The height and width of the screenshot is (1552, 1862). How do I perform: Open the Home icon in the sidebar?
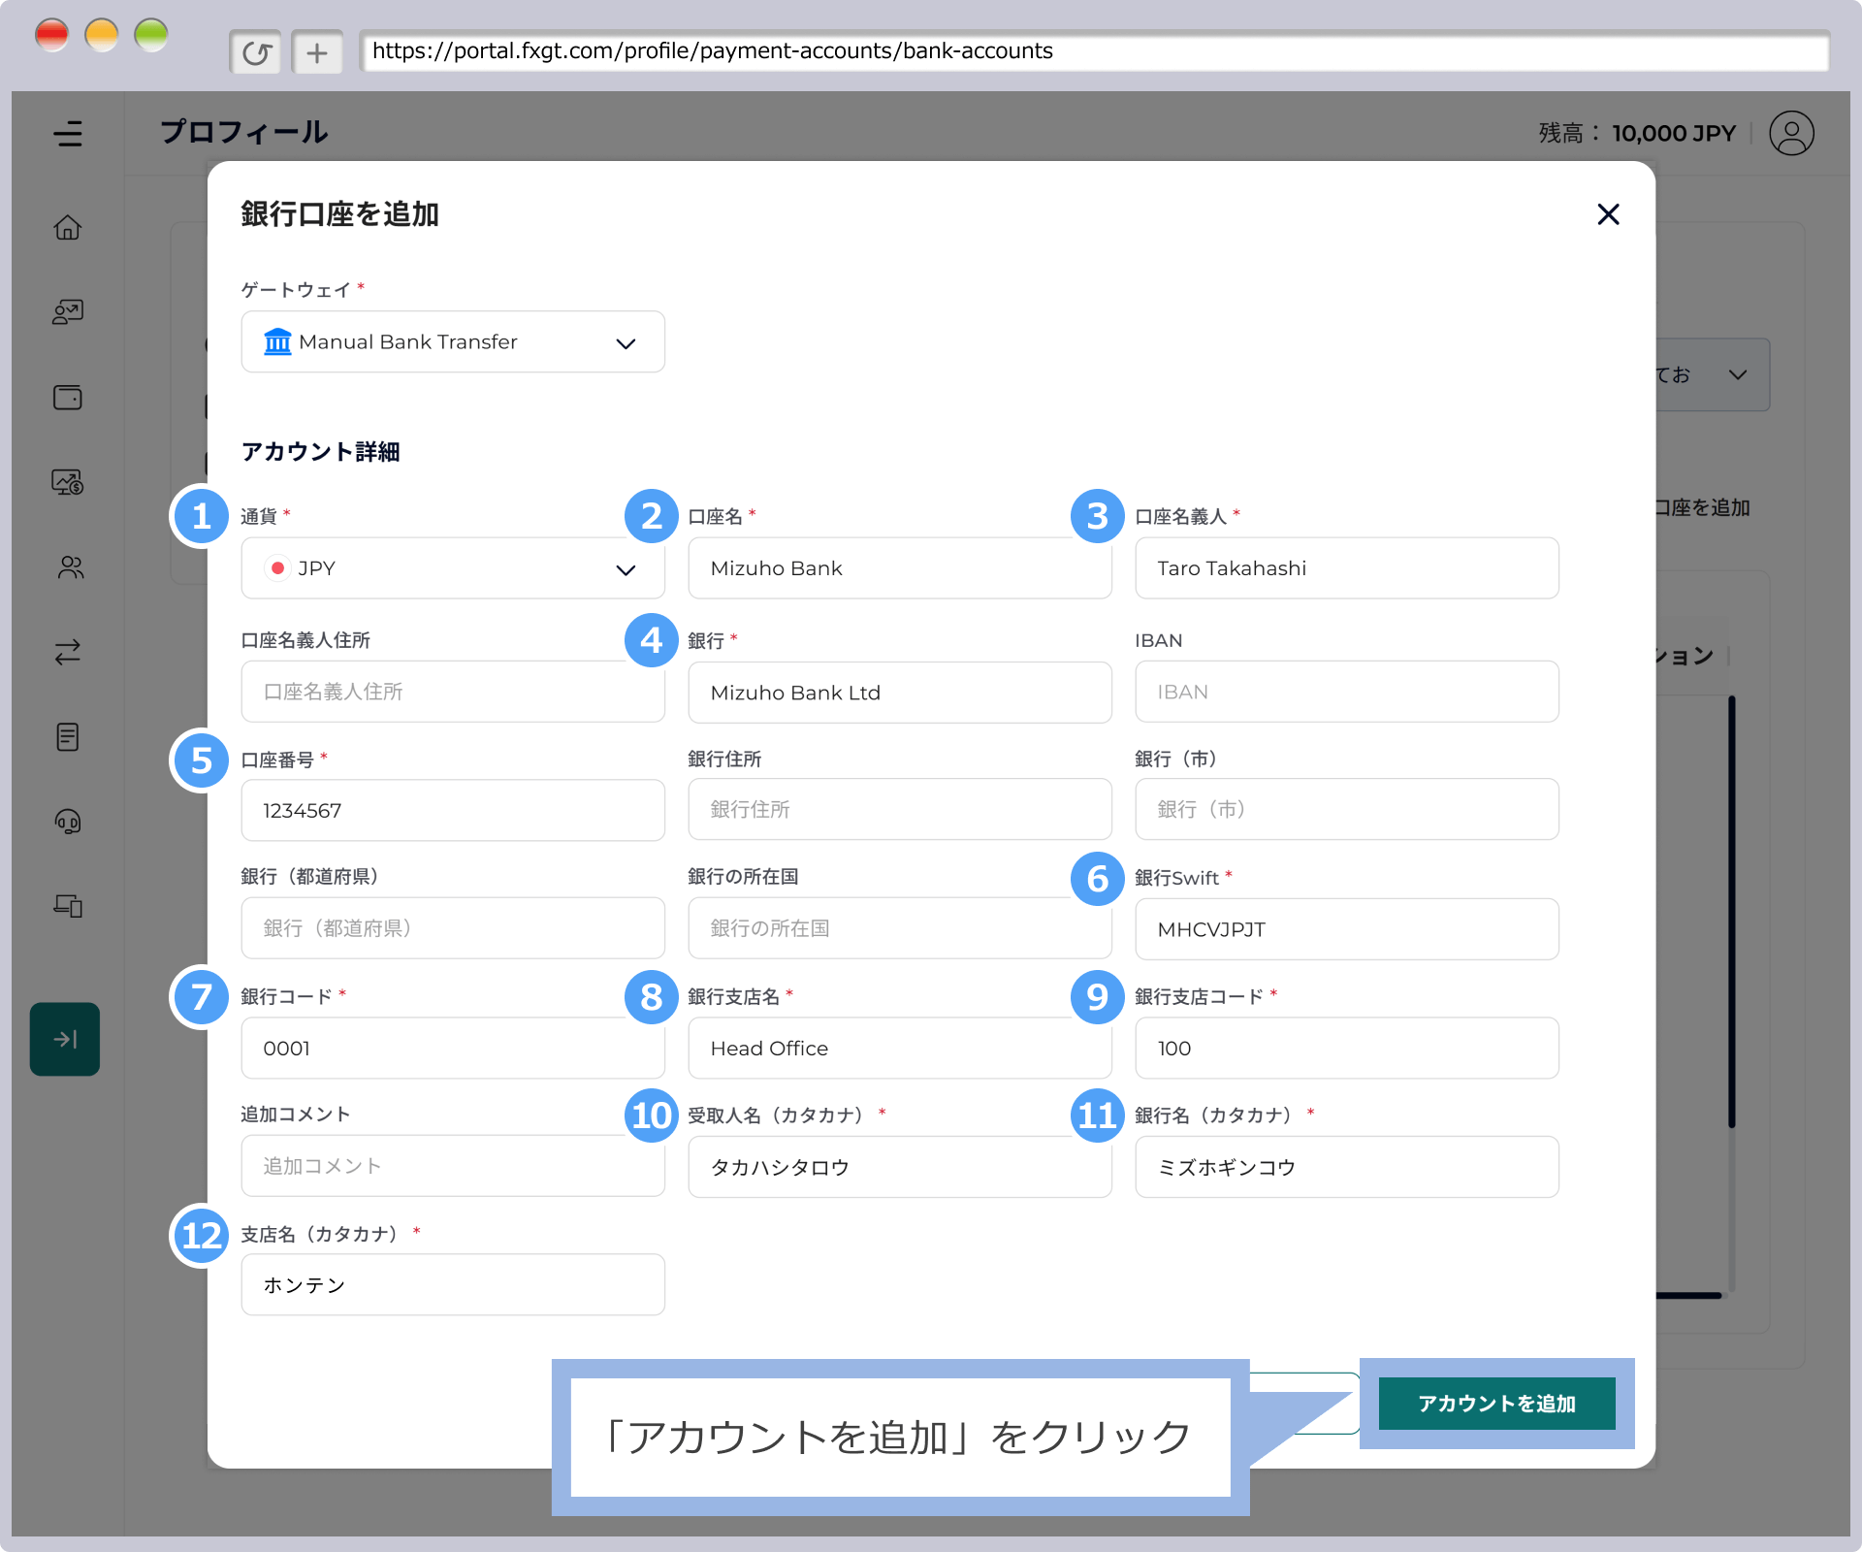pyautogui.click(x=68, y=227)
